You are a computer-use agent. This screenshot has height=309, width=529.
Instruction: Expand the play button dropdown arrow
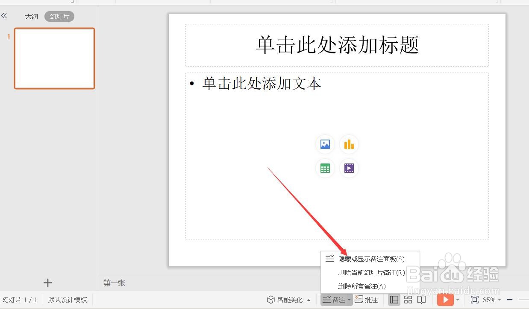(457, 300)
